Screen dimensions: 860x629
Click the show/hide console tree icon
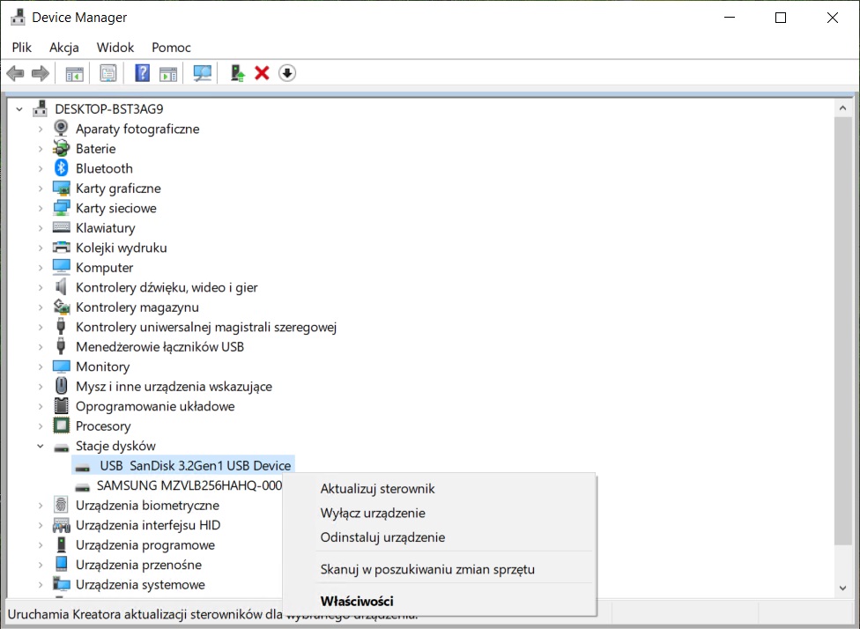click(x=74, y=73)
